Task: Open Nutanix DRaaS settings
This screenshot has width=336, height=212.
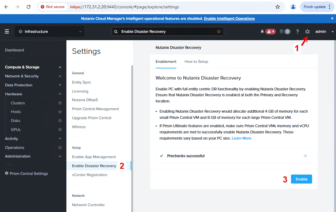Action: 85,100
